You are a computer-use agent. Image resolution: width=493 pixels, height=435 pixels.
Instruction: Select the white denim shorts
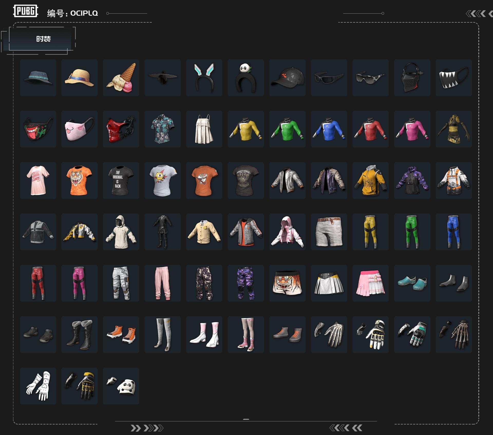(329, 232)
